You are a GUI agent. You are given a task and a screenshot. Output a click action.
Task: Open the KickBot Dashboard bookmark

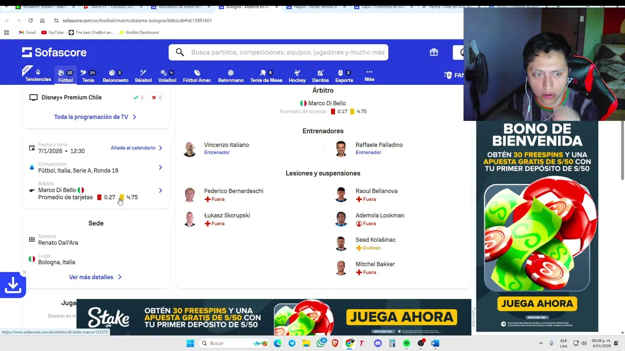138,32
